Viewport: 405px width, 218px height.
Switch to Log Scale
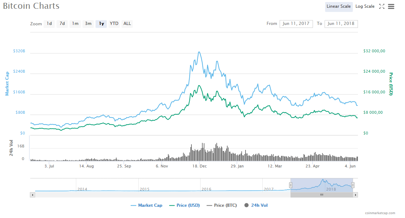point(365,6)
